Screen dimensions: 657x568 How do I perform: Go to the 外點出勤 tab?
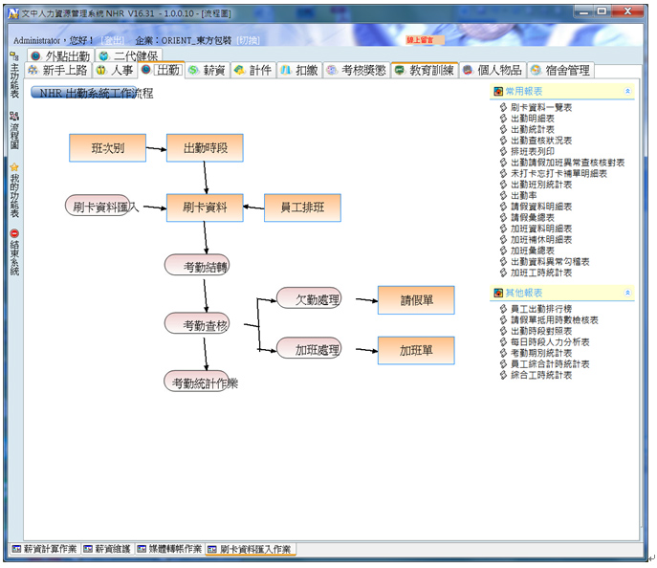(60, 56)
